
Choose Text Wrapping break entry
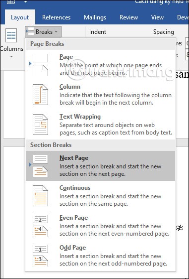tap(100, 125)
